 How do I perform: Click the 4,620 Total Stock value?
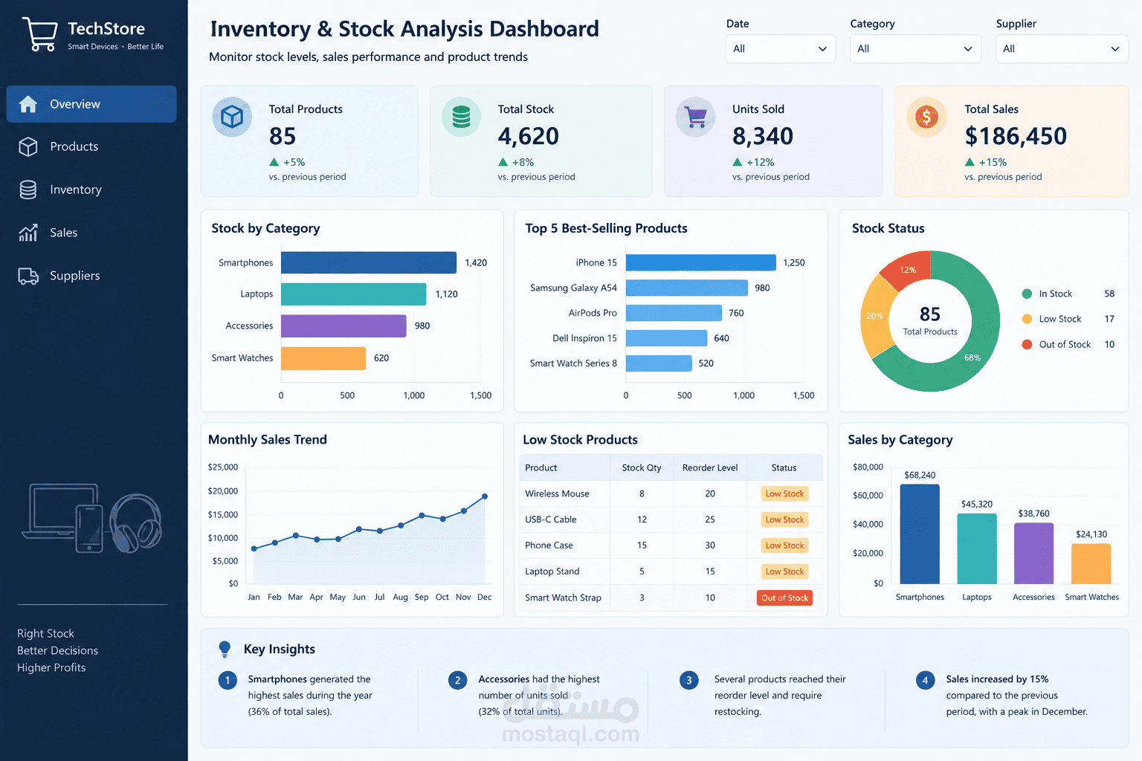click(x=528, y=136)
